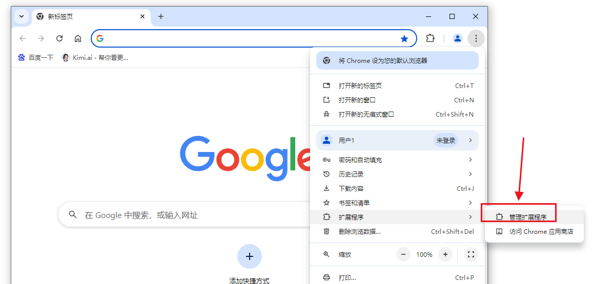Click the Ctrl+Shift+N shortcut text
592x284 pixels.
[455, 114]
